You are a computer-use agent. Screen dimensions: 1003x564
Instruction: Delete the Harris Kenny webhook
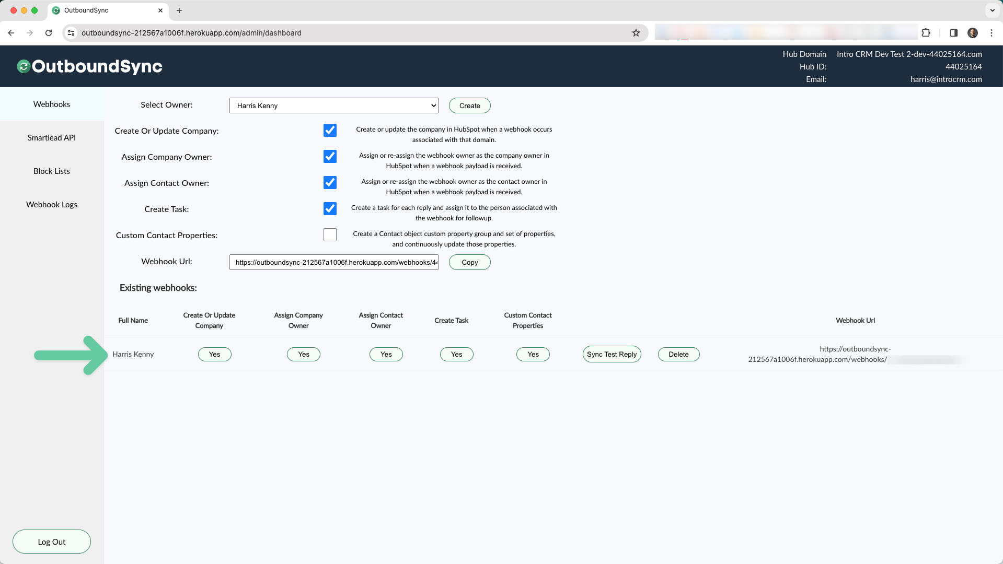[678, 354]
